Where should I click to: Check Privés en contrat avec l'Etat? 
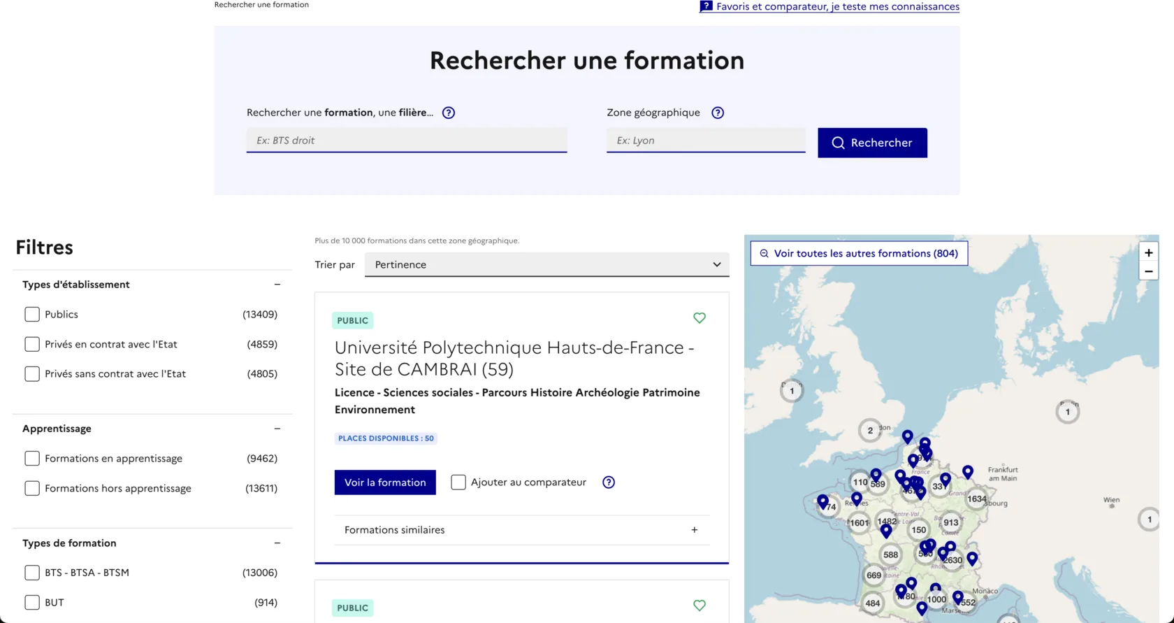[32, 344]
